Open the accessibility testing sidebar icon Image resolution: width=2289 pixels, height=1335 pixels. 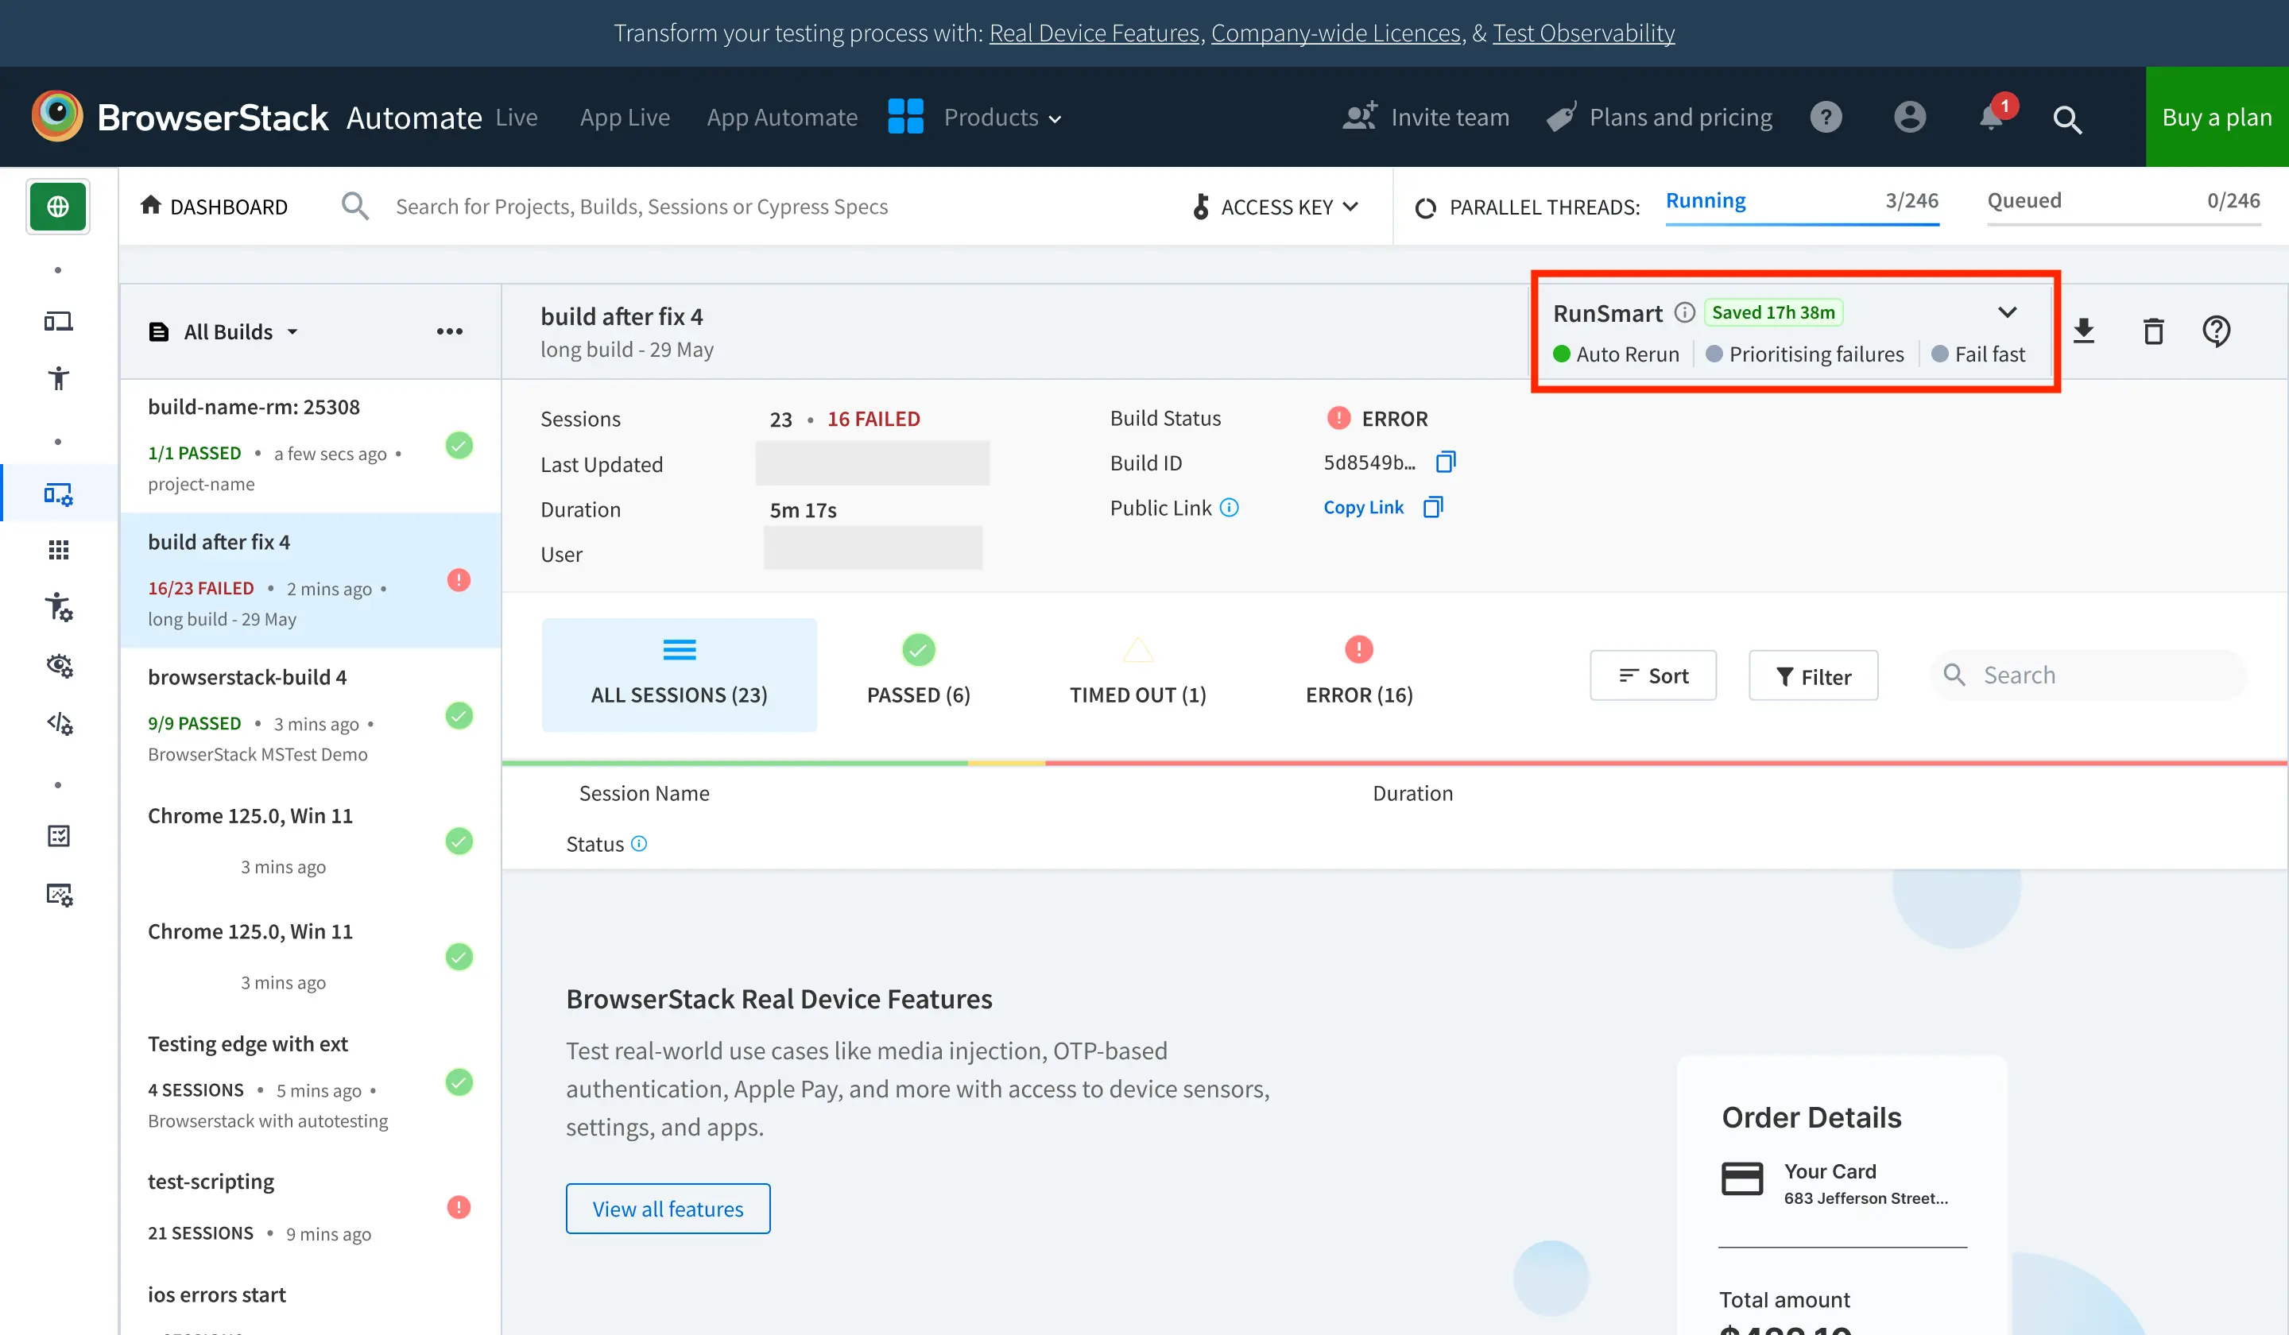pyautogui.click(x=58, y=377)
